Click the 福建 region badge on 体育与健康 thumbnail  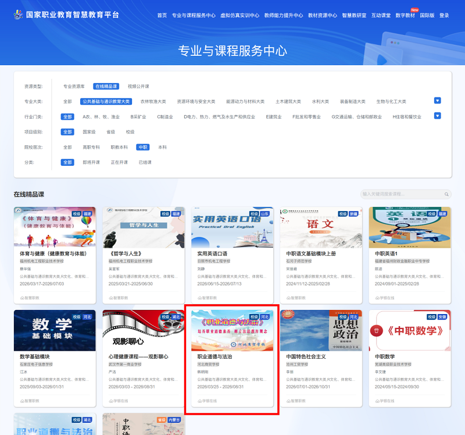[x=87, y=214]
